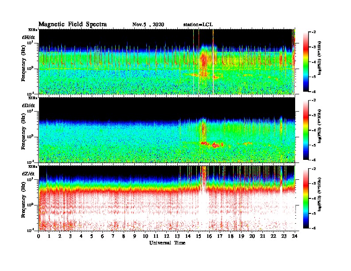Click the color bar beside the dH/dt panel
The width and height of the screenshot is (351, 271).
pyautogui.click(x=306, y=62)
